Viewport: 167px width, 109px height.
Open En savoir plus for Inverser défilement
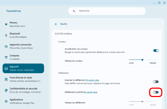[x=92, y=80]
